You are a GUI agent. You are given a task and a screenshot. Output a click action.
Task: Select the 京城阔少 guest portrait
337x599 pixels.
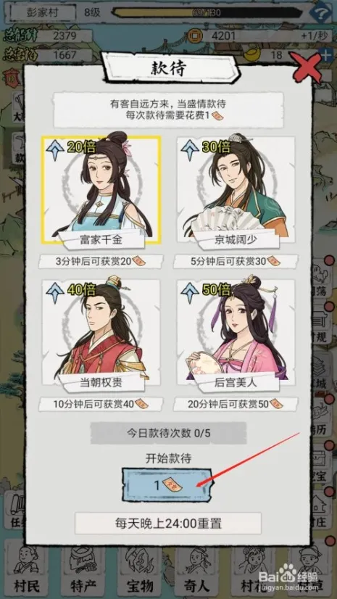point(236,190)
